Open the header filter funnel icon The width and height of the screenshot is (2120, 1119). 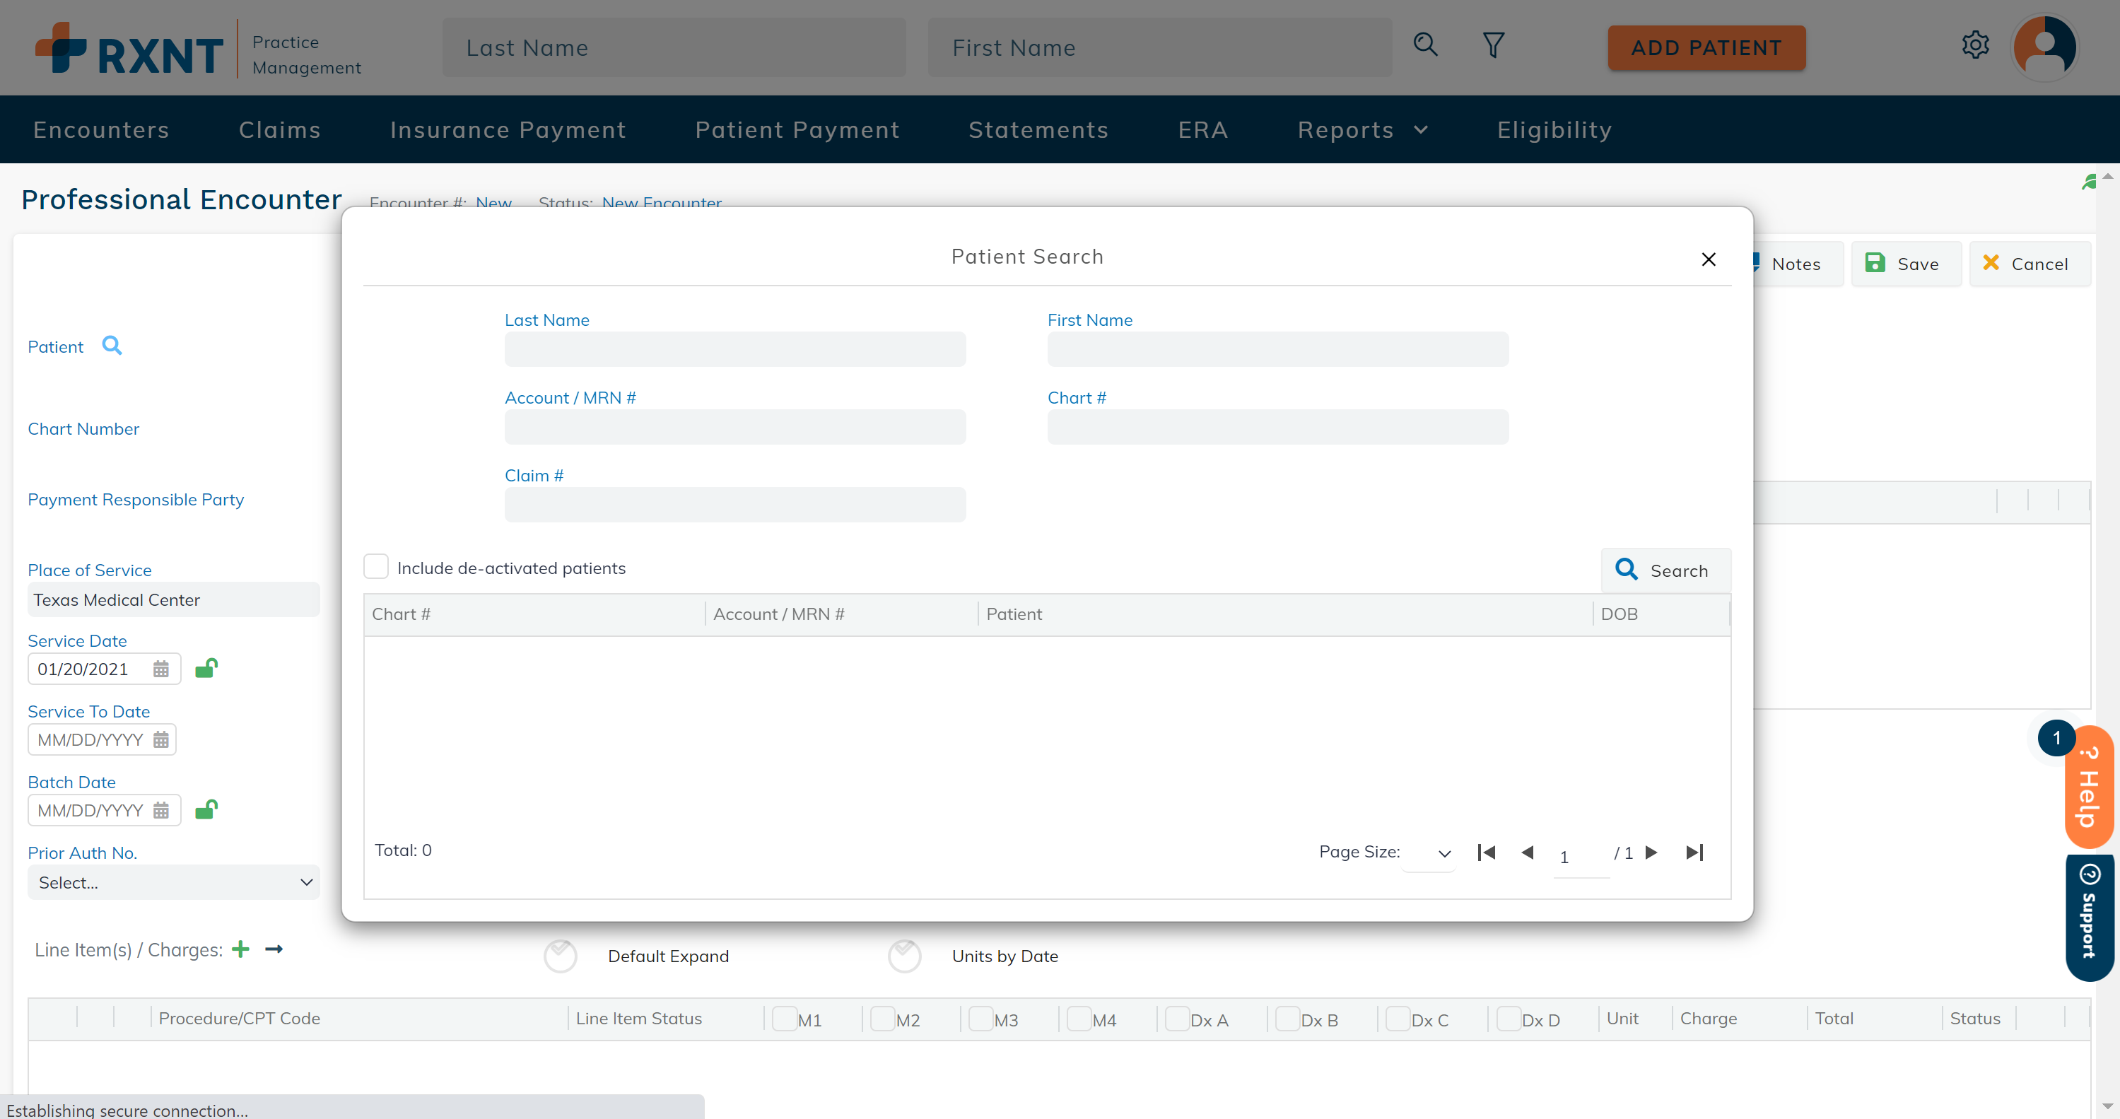click(1494, 45)
